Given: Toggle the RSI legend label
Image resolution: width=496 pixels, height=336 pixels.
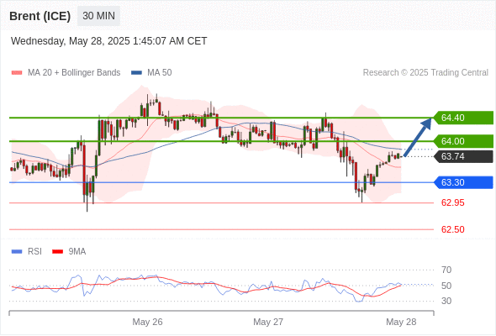Looking at the screenshot, I should 34,252.
